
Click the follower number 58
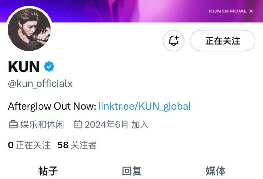(x=63, y=145)
